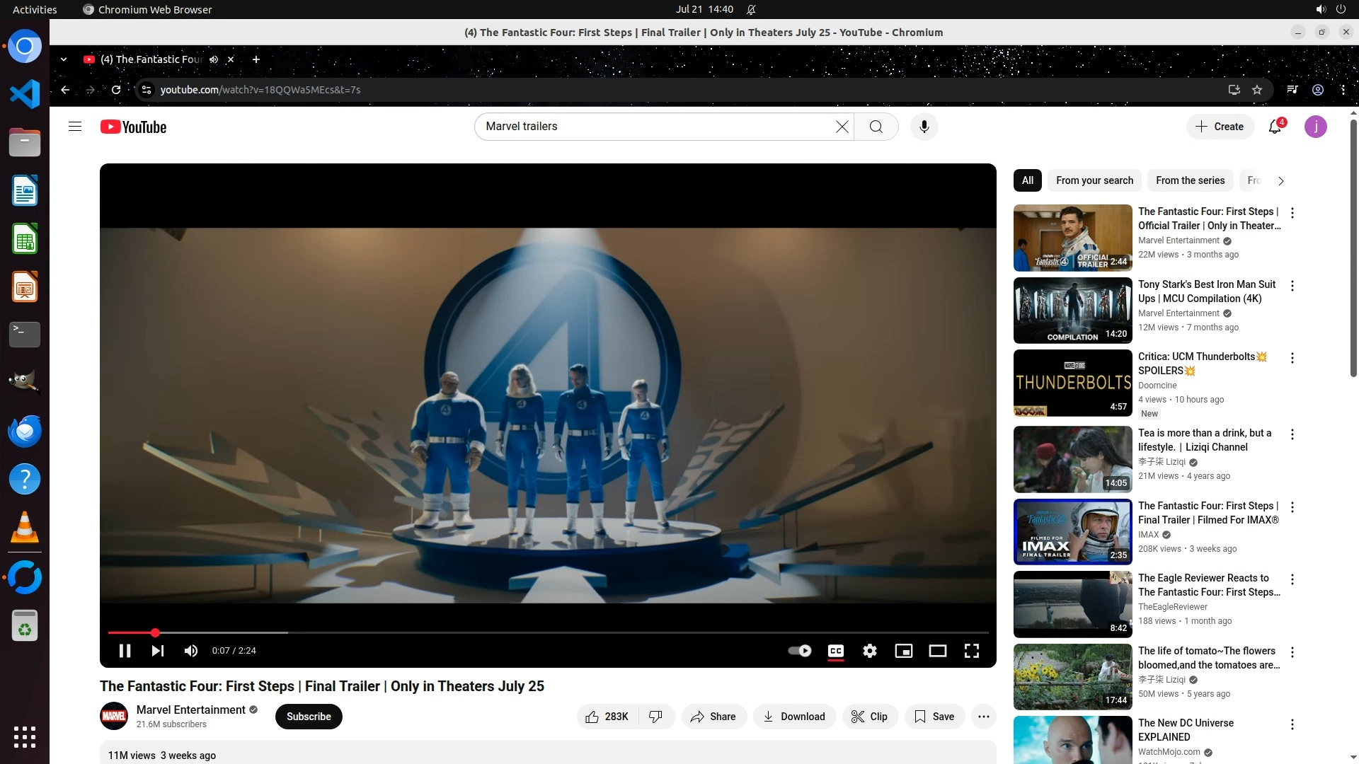Pause the video playback
This screenshot has height=764, width=1359.
125,651
